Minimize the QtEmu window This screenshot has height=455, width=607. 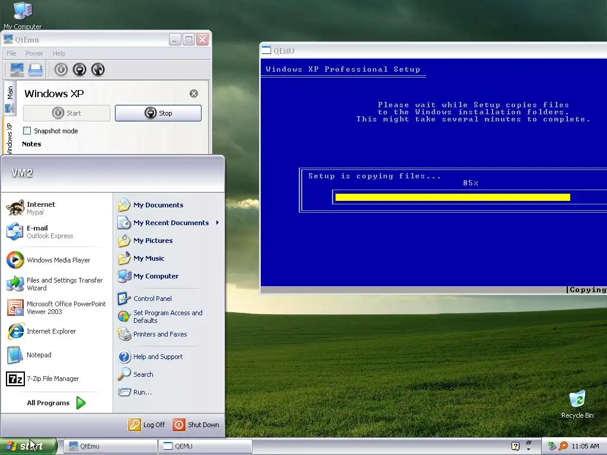175,40
